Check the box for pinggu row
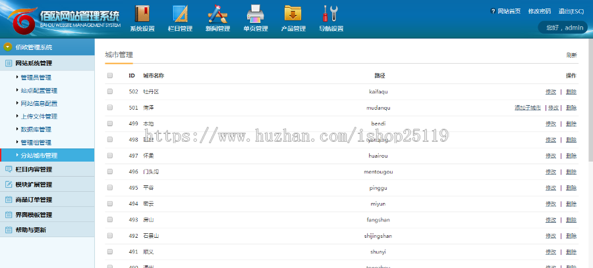Screen dimensions: 593x268 point(110,187)
